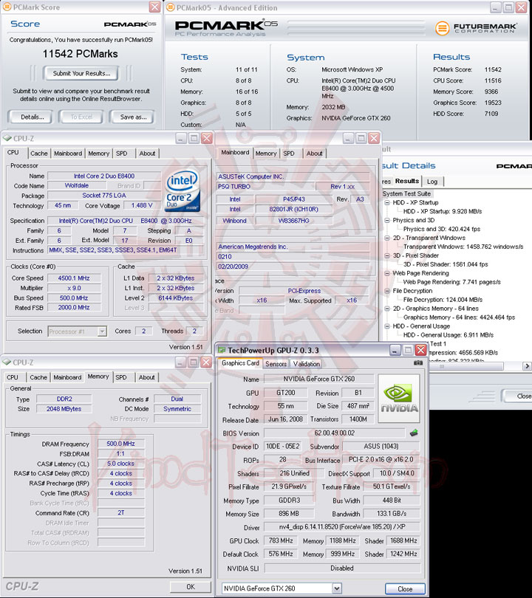Click OK in the CPU-Z memory window
This screenshot has height=598, width=532.
[191, 587]
